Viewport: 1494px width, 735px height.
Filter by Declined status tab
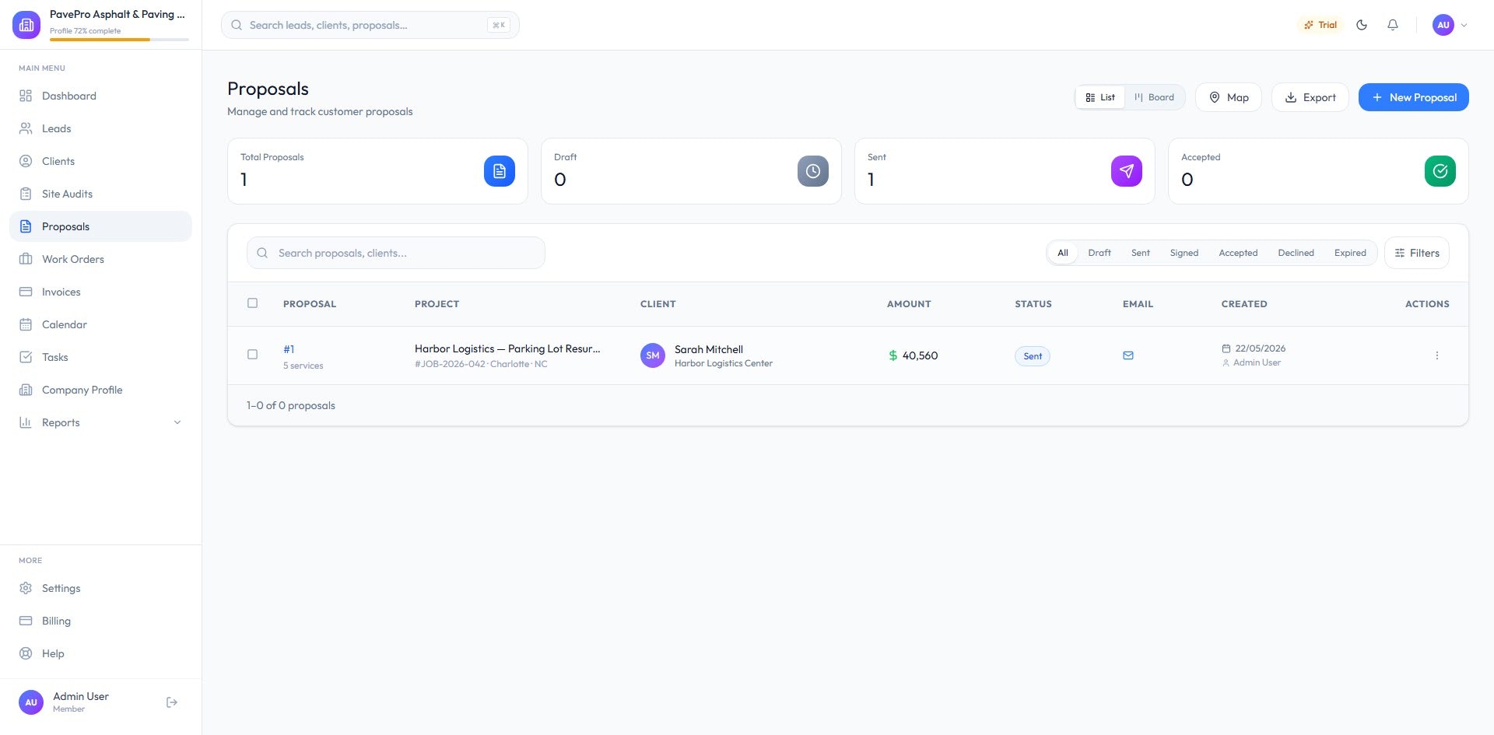[1296, 253]
